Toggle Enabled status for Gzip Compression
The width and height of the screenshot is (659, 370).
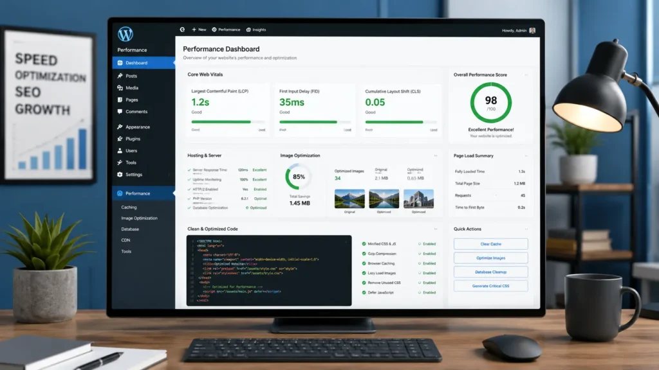[x=427, y=254]
